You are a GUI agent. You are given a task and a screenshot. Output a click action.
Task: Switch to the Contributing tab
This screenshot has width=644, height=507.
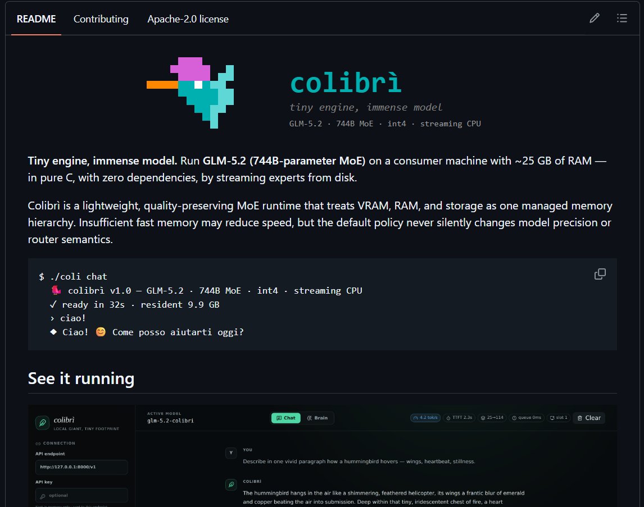tap(101, 19)
